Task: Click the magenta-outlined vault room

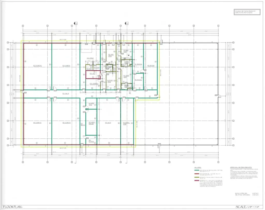Action: coord(93,75)
